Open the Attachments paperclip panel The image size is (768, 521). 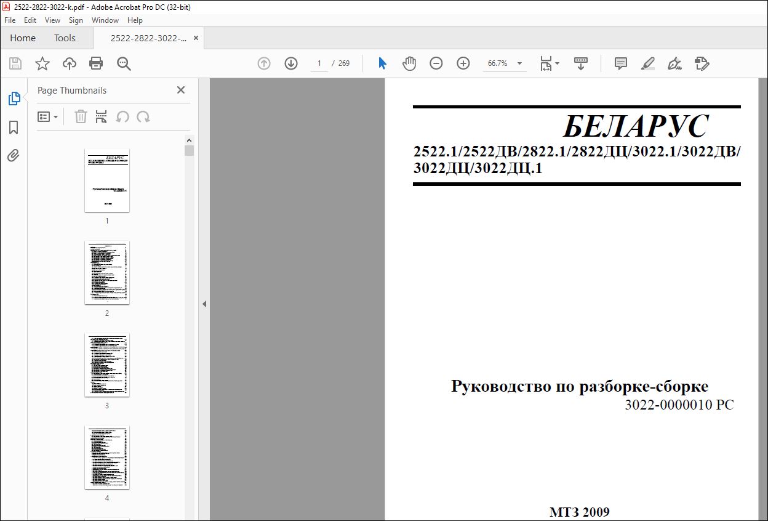[x=14, y=155]
